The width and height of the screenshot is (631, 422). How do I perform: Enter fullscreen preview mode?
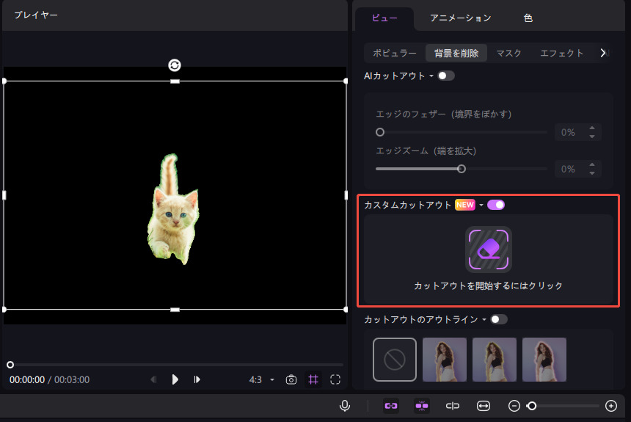[335, 379]
